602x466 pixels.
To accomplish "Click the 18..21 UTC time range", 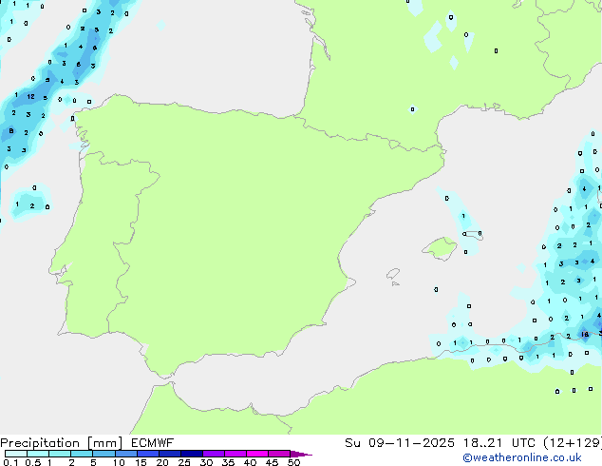I will [482, 442].
